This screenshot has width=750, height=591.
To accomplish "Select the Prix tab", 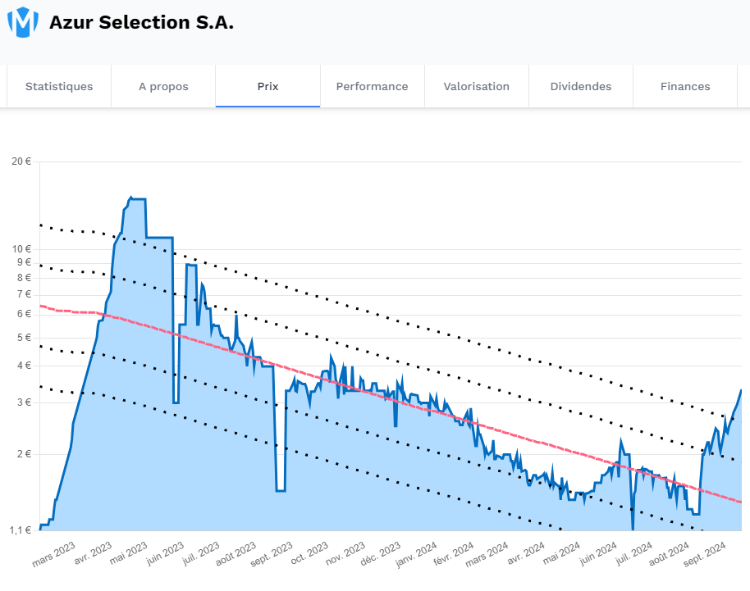I will tap(268, 86).
